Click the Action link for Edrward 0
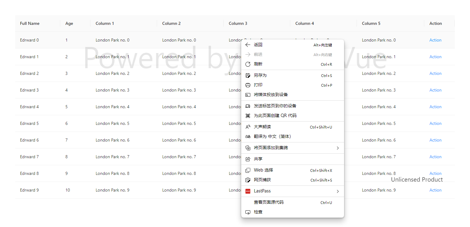Viewport: 470px width, 227px height. click(x=435, y=40)
